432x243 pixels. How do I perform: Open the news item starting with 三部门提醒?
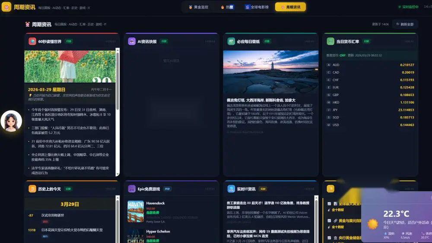pos(70,130)
